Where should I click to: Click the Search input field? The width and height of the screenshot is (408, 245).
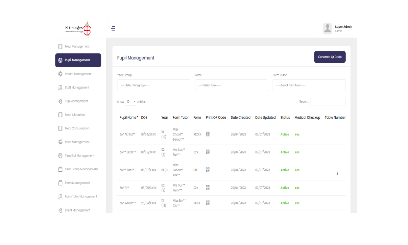(x=328, y=102)
